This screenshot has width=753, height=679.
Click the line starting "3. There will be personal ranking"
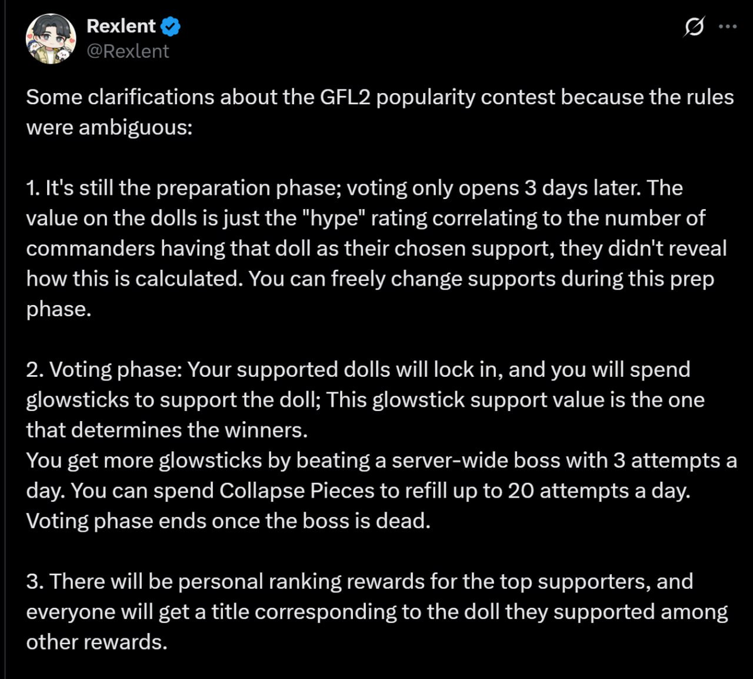pos(359,581)
